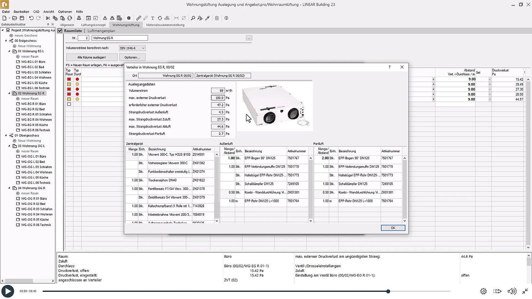Click the OK button in dialog
Image resolution: width=532 pixels, height=299 pixels.
393,228
